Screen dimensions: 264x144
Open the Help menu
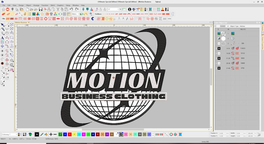83,5
